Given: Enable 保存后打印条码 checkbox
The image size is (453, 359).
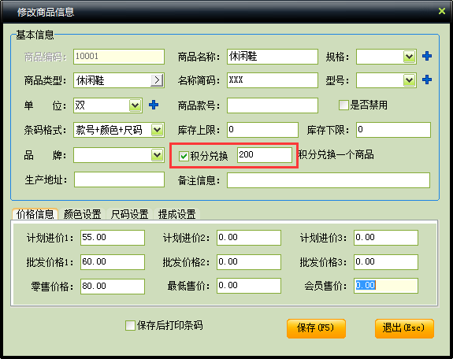Looking at the screenshot, I should point(130,325).
